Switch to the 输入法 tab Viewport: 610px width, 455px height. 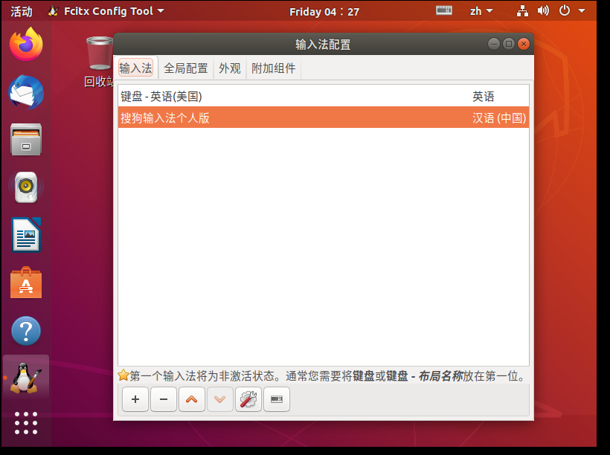tap(136, 68)
